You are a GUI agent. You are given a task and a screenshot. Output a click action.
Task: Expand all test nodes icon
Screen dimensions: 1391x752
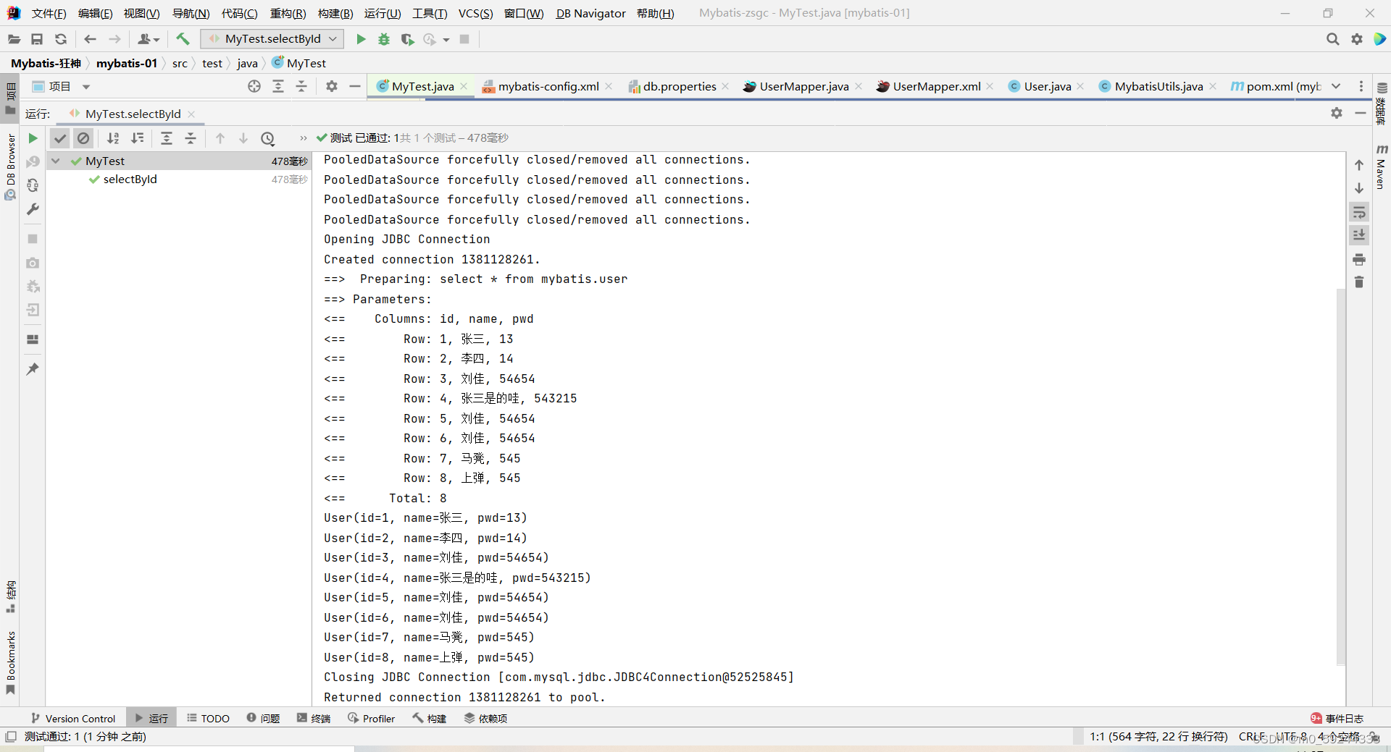(167, 138)
